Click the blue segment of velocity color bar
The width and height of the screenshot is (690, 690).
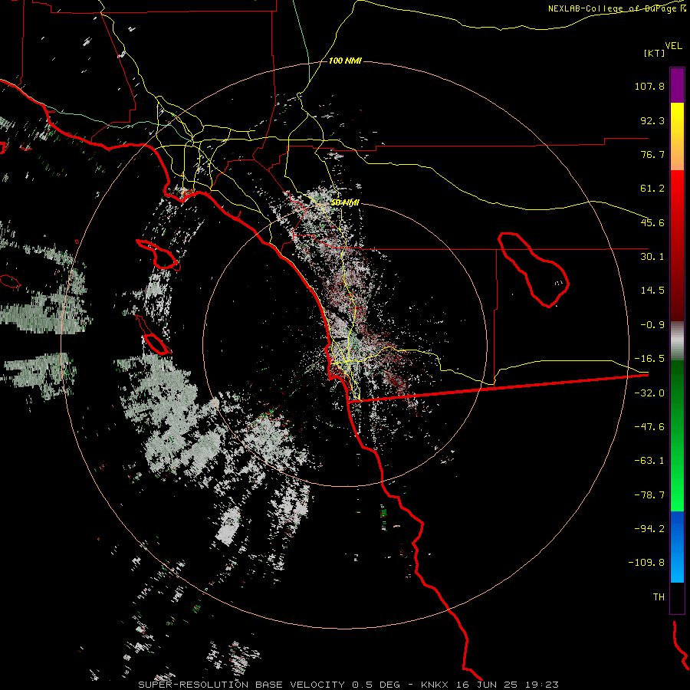click(x=677, y=547)
